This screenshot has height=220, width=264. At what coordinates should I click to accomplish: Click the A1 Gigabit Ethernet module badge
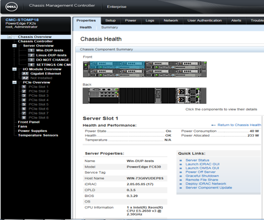(x=25, y=74)
